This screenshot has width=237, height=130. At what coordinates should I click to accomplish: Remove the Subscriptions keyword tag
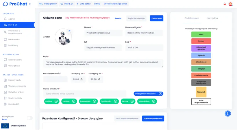coord(153,101)
